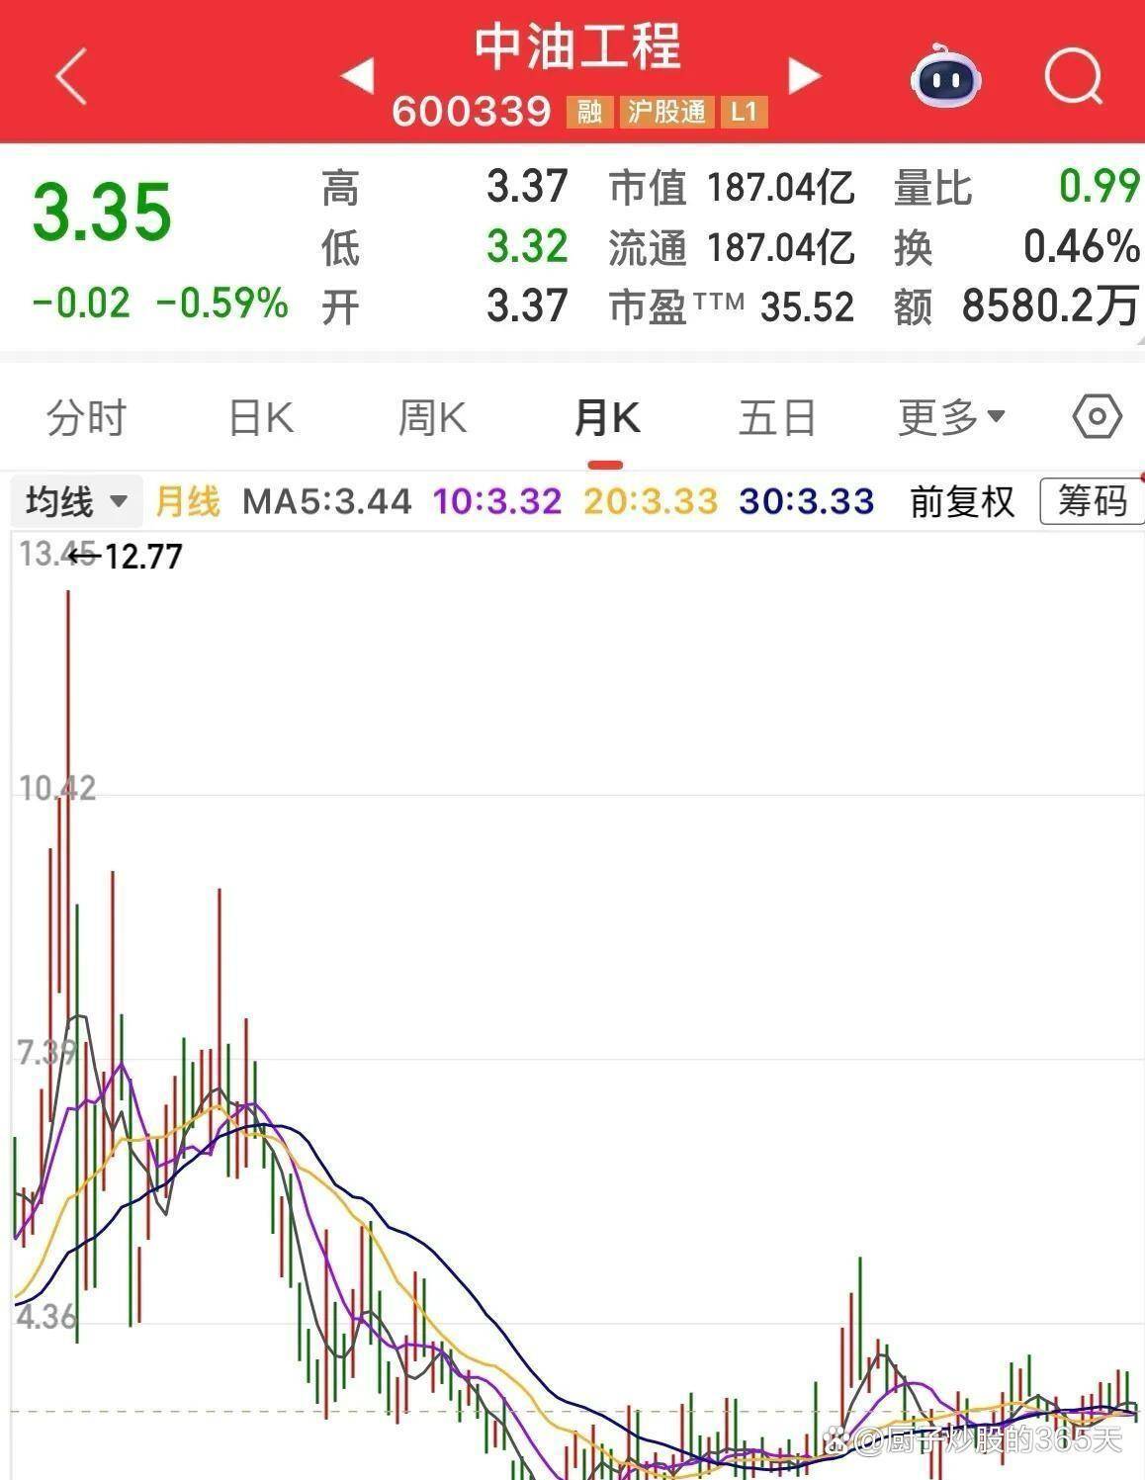Image resolution: width=1145 pixels, height=1480 pixels.
Task: Open the search magnifier icon
Action: 1073,76
